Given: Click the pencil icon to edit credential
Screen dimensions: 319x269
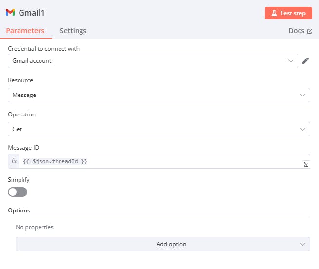Looking at the screenshot, I should click(x=305, y=61).
